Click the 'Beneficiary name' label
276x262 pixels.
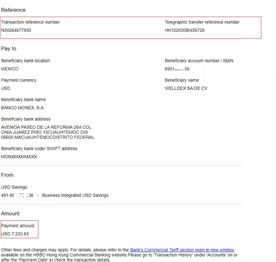coord(182,80)
